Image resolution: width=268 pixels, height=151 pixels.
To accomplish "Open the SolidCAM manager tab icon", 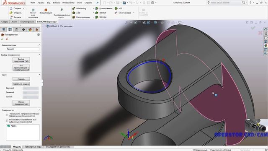I will tap(37, 30).
